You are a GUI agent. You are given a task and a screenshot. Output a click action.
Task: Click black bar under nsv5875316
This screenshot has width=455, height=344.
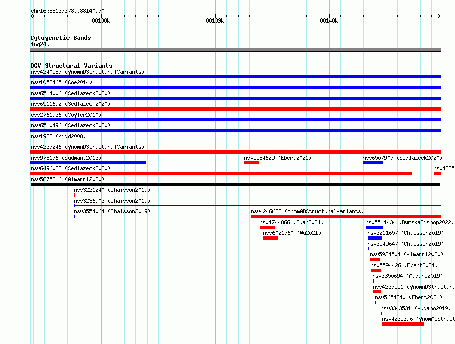coord(235,184)
